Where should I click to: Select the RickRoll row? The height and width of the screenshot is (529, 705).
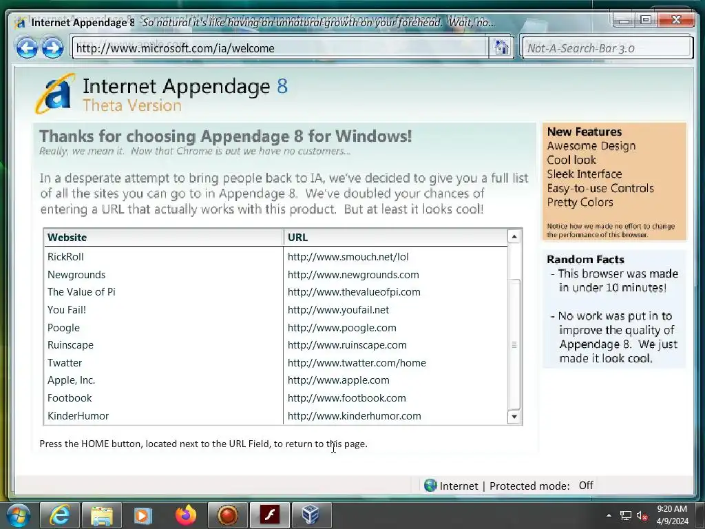(275, 257)
